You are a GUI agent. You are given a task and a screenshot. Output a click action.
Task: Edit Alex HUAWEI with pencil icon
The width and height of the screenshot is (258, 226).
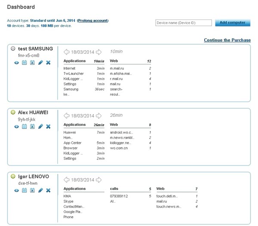point(40,126)
